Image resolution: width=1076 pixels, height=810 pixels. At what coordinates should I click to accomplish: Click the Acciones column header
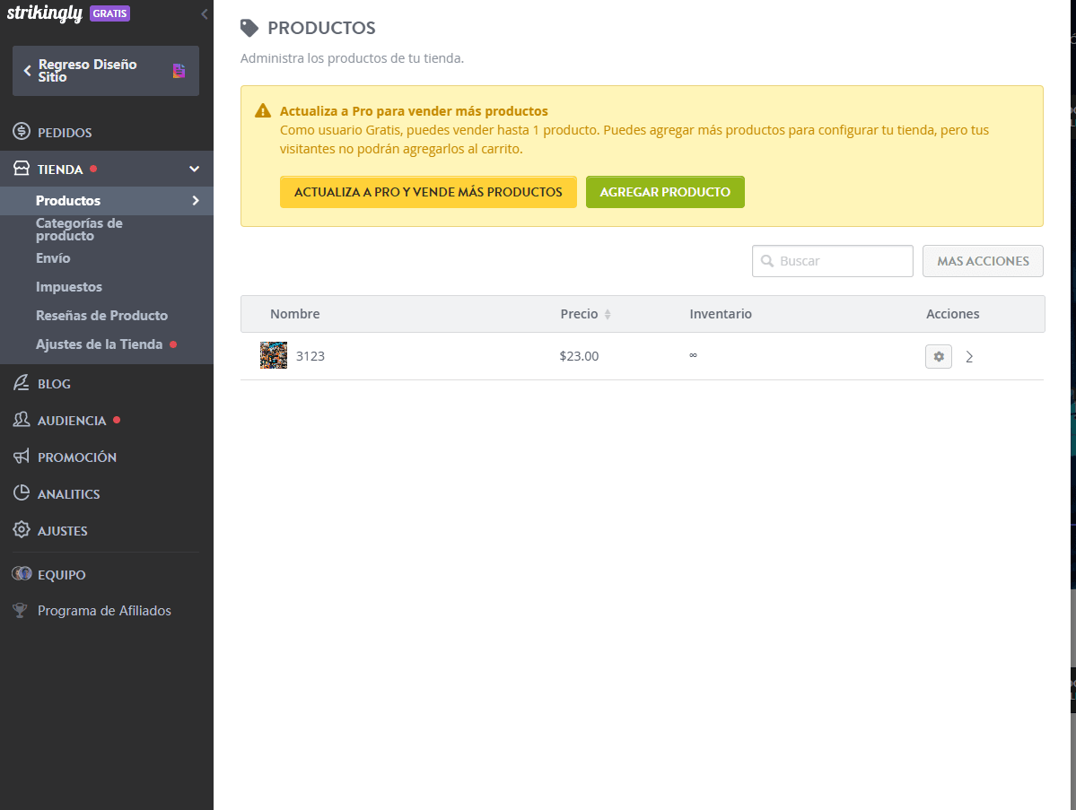click(952, 313)
